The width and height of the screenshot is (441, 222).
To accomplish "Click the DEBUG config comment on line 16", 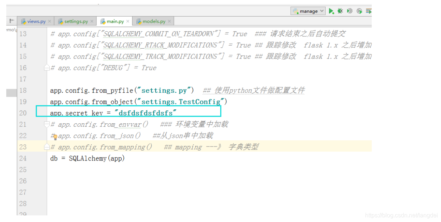I will pos(103,68).
